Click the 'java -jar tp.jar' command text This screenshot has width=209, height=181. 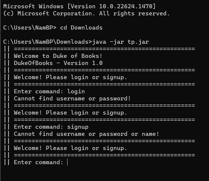point(120,42)
